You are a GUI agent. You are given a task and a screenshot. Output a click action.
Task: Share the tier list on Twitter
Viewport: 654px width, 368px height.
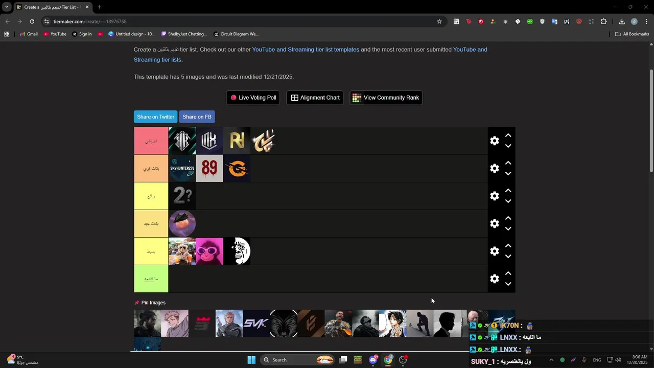pos(155,117)
